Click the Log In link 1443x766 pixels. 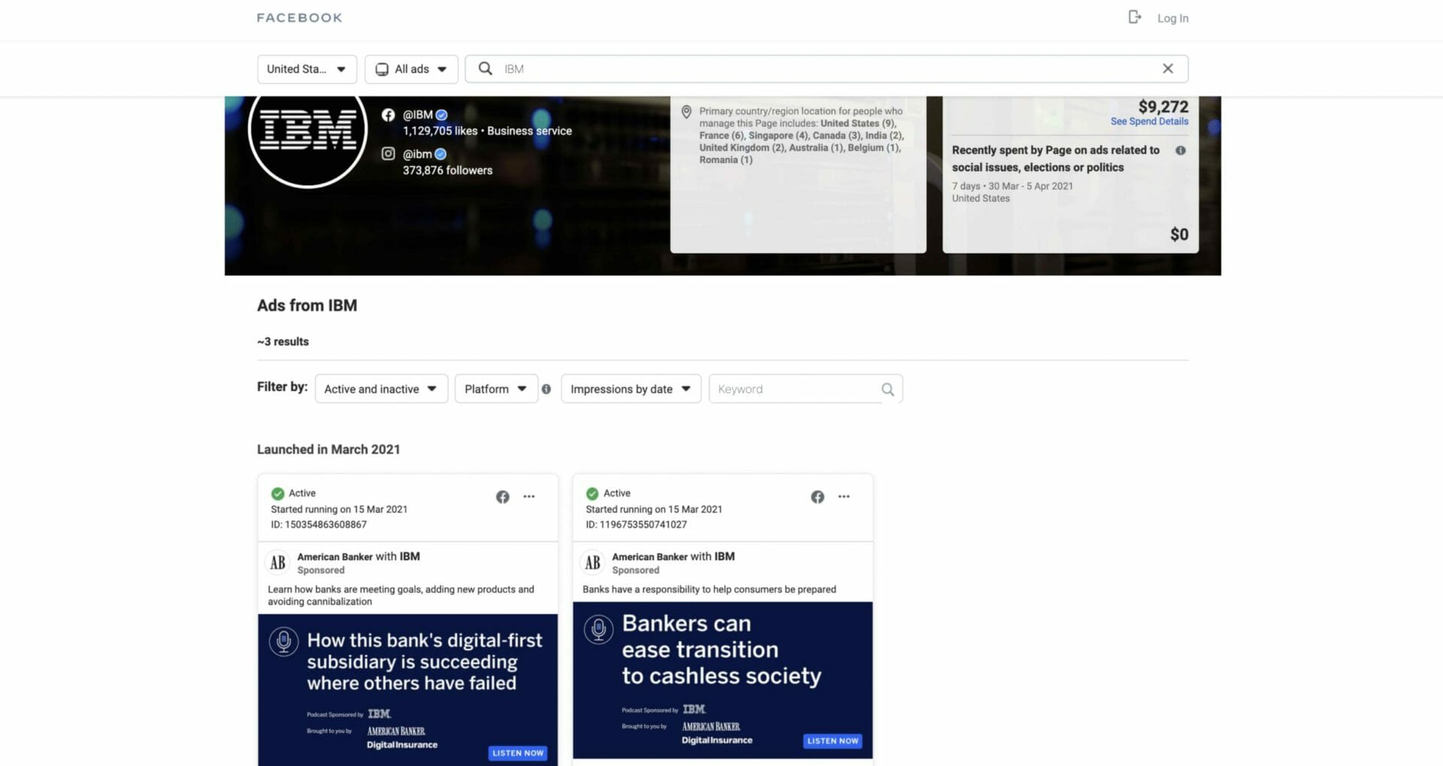click(1172, 18)
